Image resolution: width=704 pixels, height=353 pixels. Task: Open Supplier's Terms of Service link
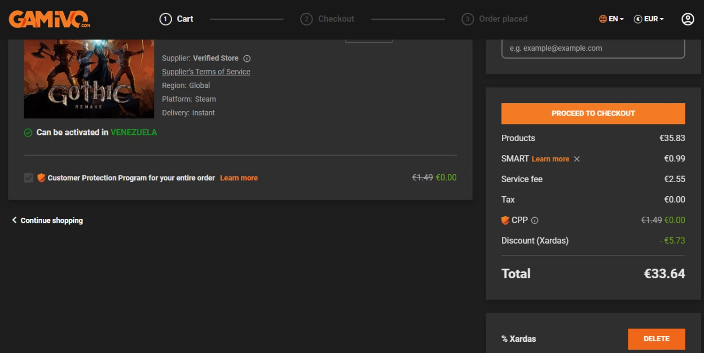click(x=206, y=72)
